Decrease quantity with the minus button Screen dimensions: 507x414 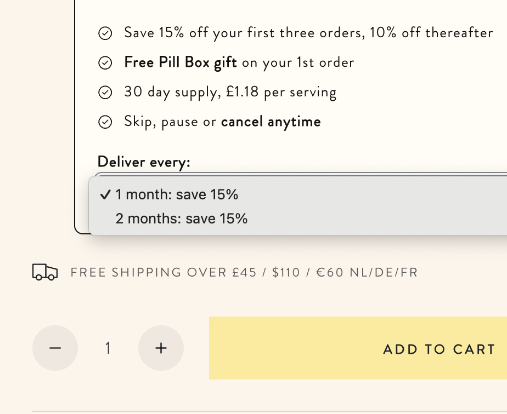[55, 348]
